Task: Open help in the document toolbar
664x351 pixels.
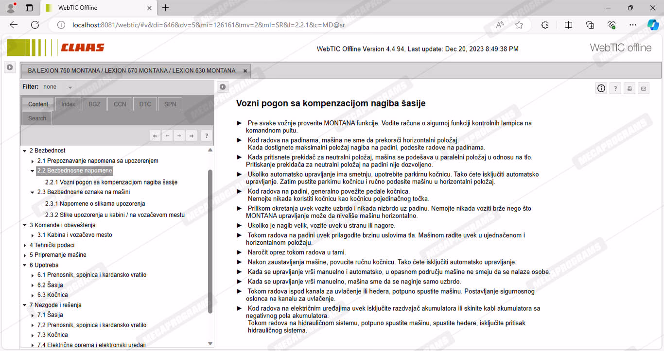Action: [x=615, y=88]
